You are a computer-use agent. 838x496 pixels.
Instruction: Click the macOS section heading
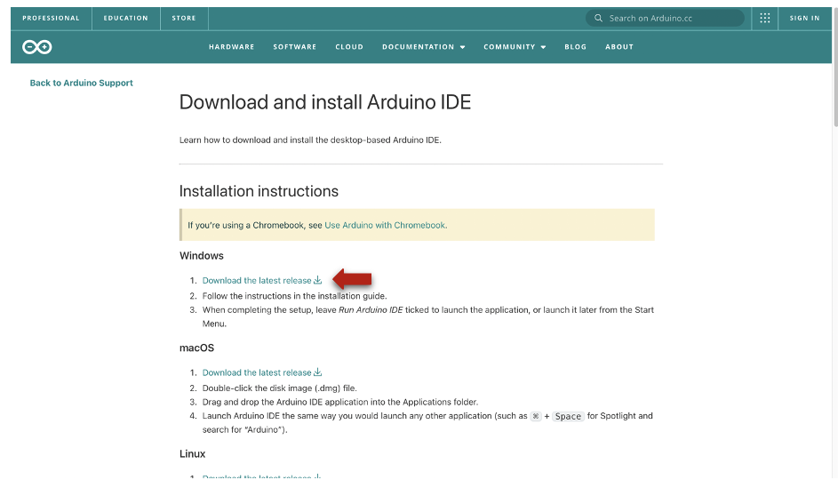[x=196, y=348]
